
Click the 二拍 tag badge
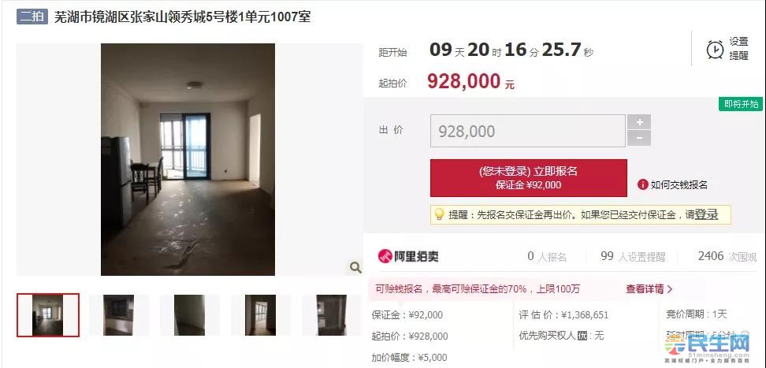(32, 17)
